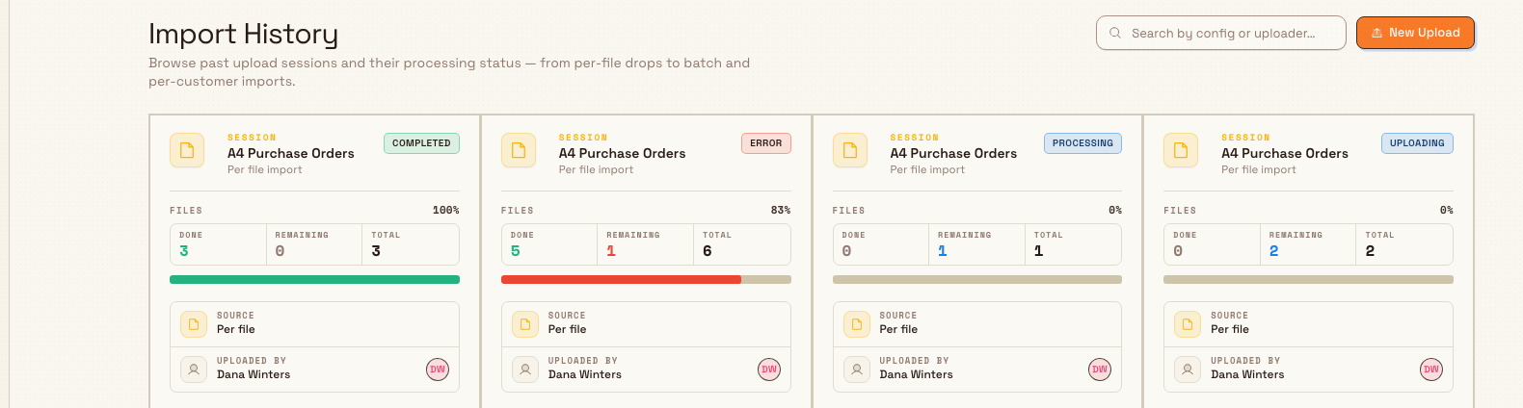The height and width of the screenshot is (408, 1523).
Task: Click the source file icon in the Processing card
Action: [x=857, y=324]
